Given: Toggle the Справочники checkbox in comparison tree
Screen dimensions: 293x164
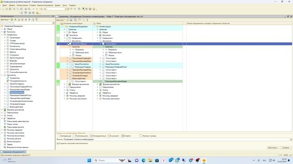Looking at the screenshot, I should (x=67, y=38).
